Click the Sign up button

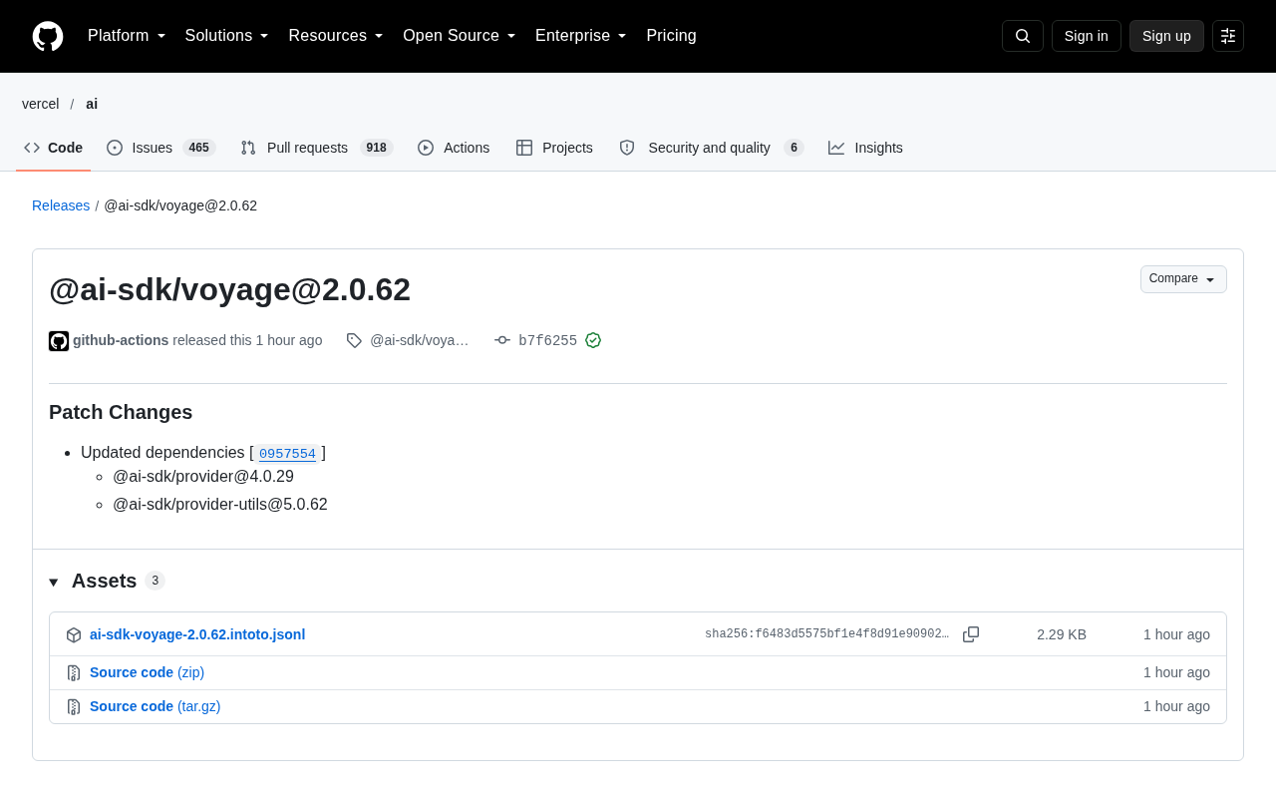point(1166,36)
